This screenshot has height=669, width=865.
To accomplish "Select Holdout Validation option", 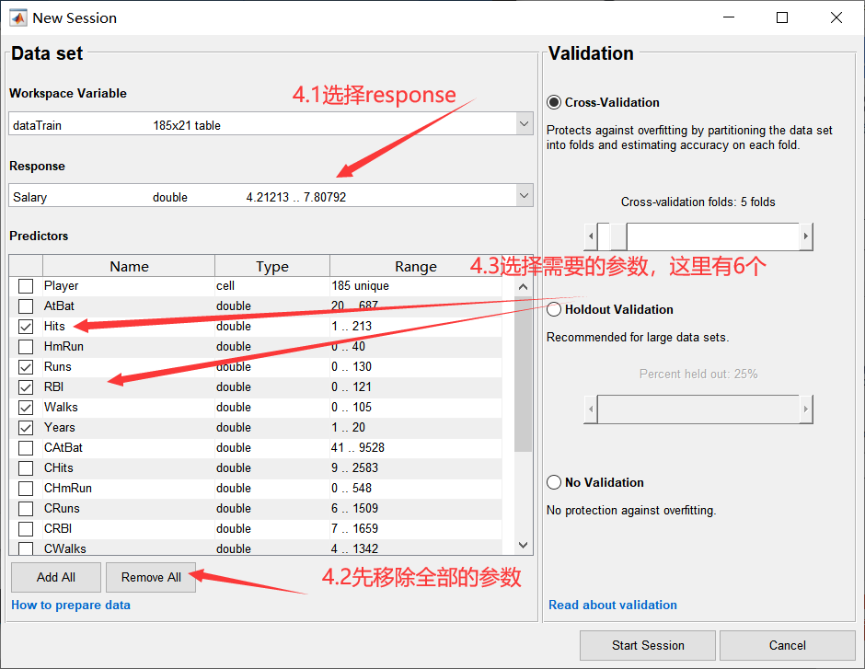I will [x=553, y=309].
